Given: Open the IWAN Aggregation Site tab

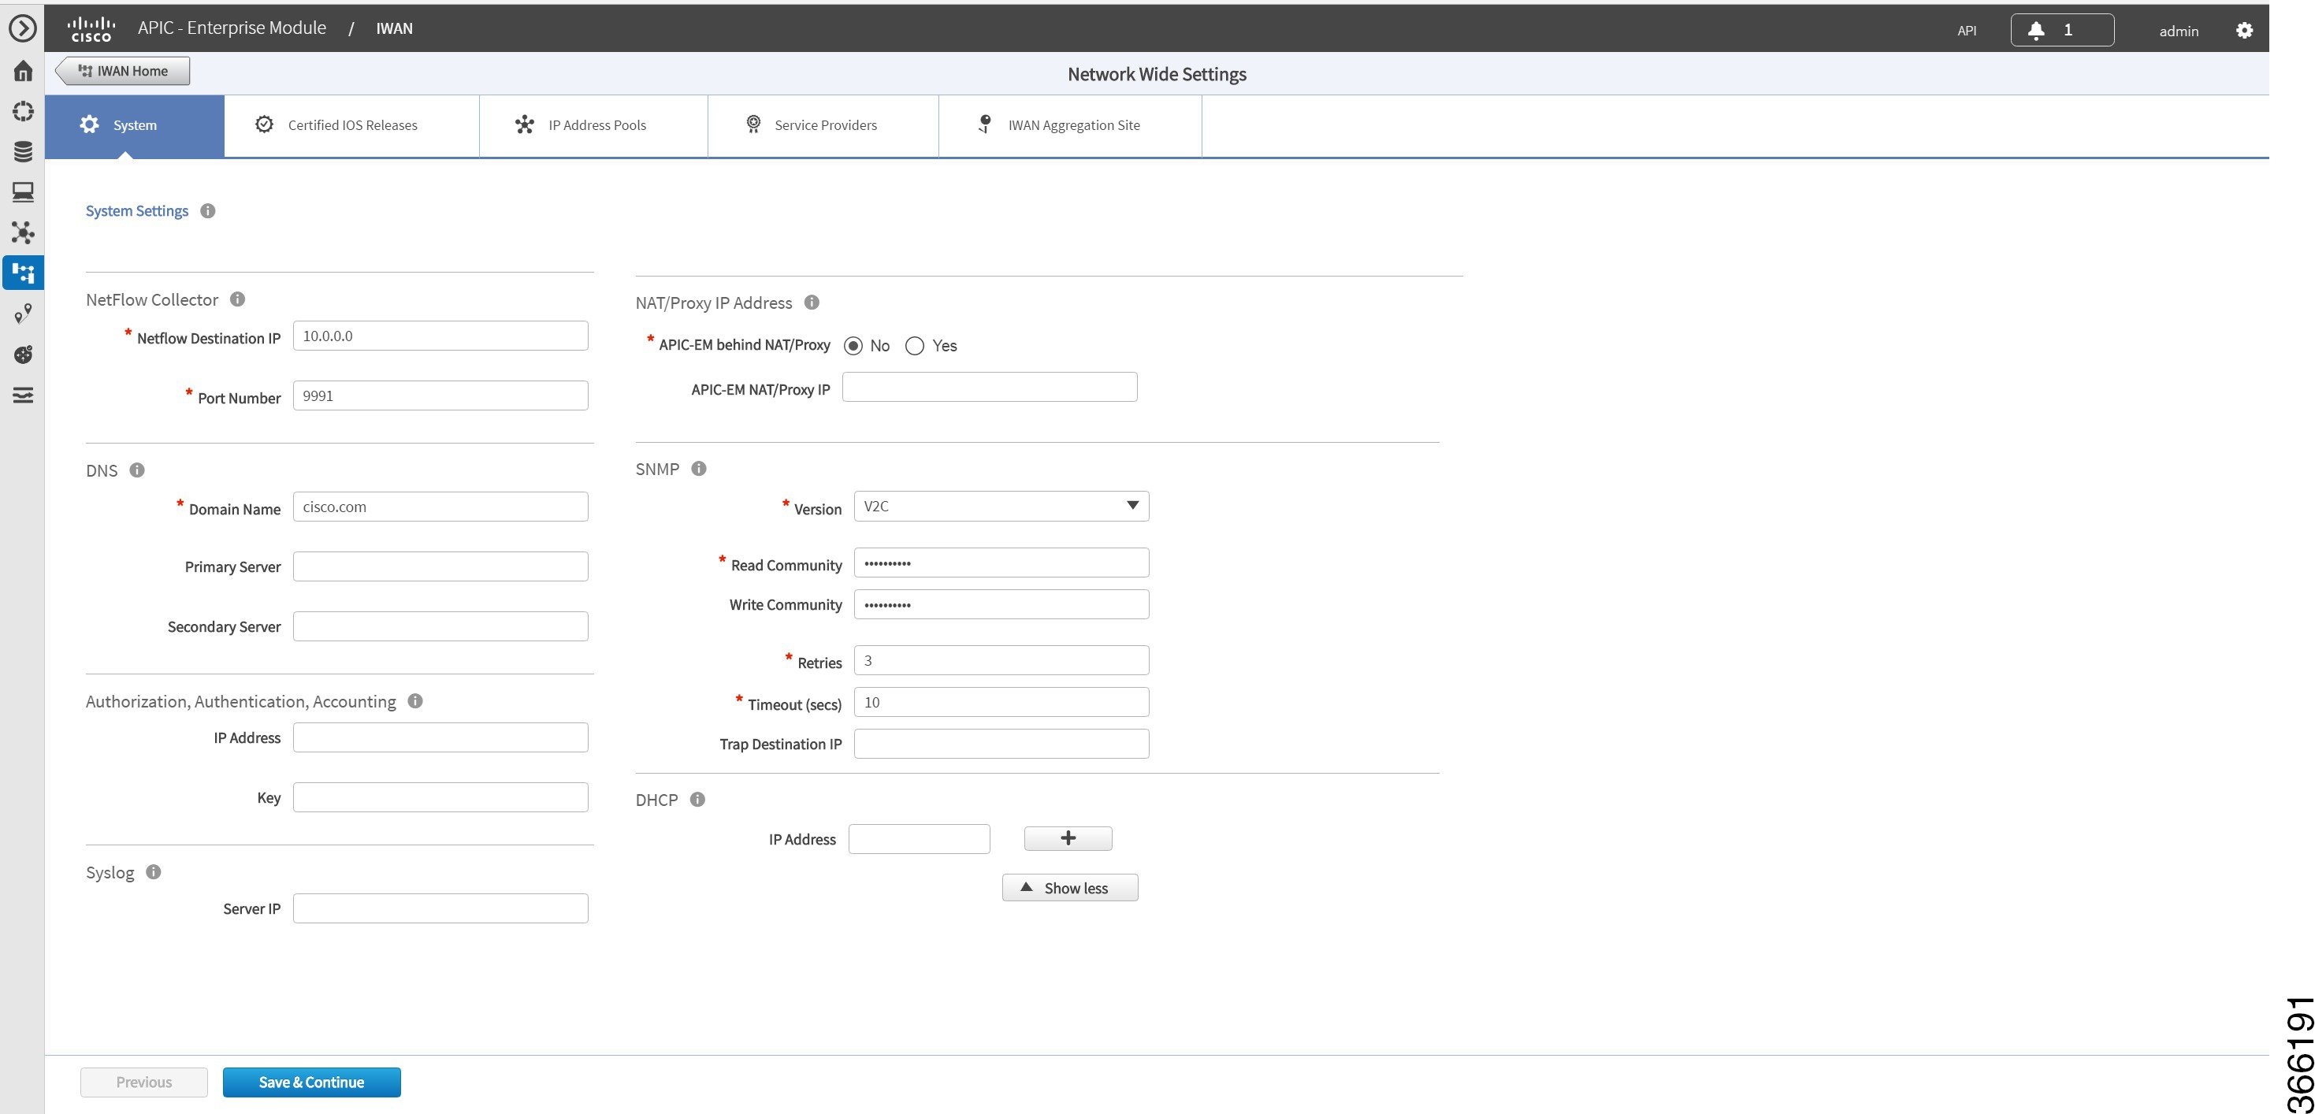Looking at the screenshot, I should [1070, 126].
